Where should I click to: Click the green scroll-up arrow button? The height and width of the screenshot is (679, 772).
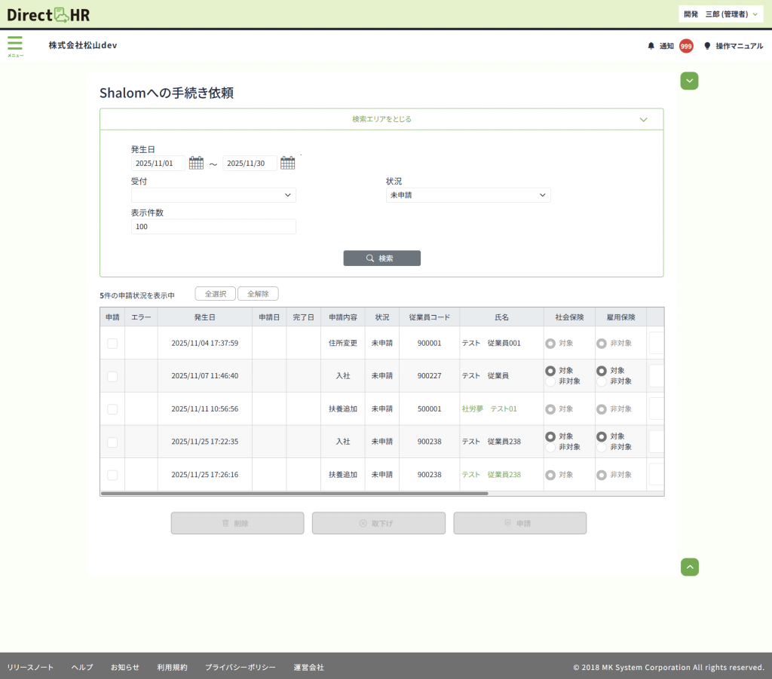(689, 567)
